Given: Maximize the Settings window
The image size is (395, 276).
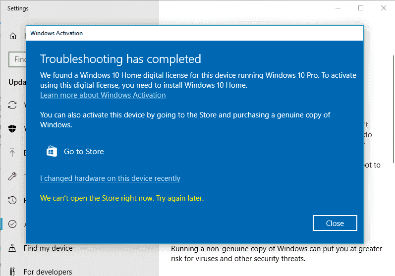Looking at the screenshot, I should pos(361,8).
